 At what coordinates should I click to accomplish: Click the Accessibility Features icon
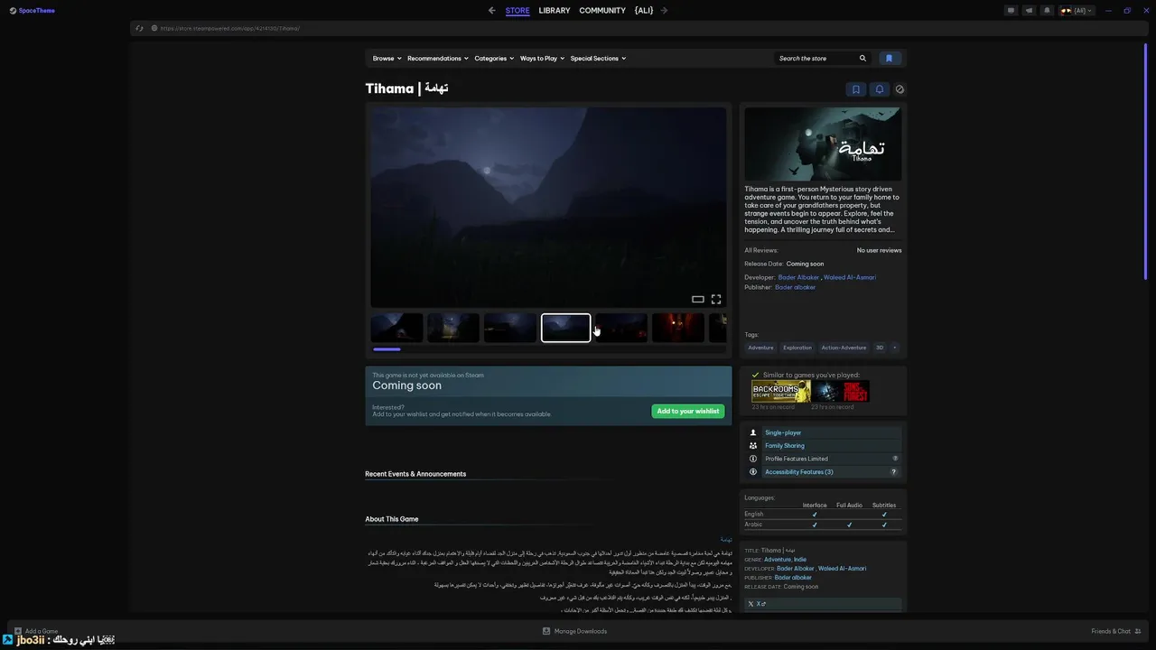tap(753, 472)
